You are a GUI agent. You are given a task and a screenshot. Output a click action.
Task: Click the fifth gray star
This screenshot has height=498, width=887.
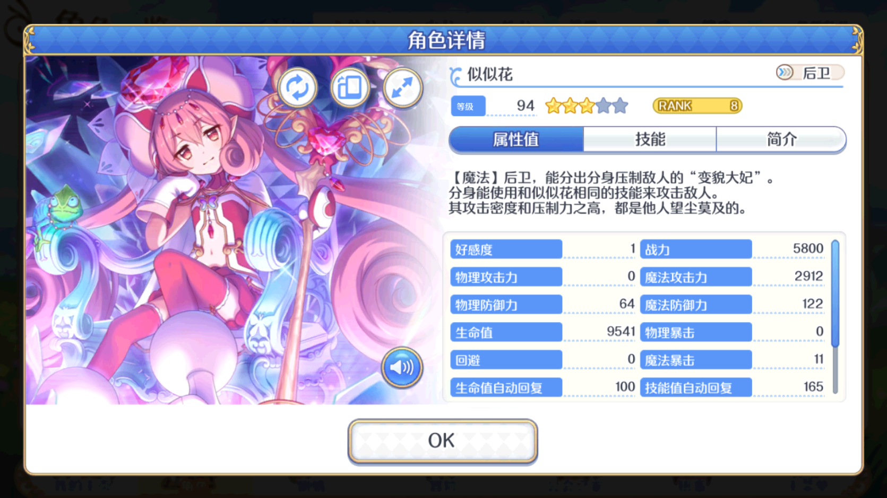point(620,106)
